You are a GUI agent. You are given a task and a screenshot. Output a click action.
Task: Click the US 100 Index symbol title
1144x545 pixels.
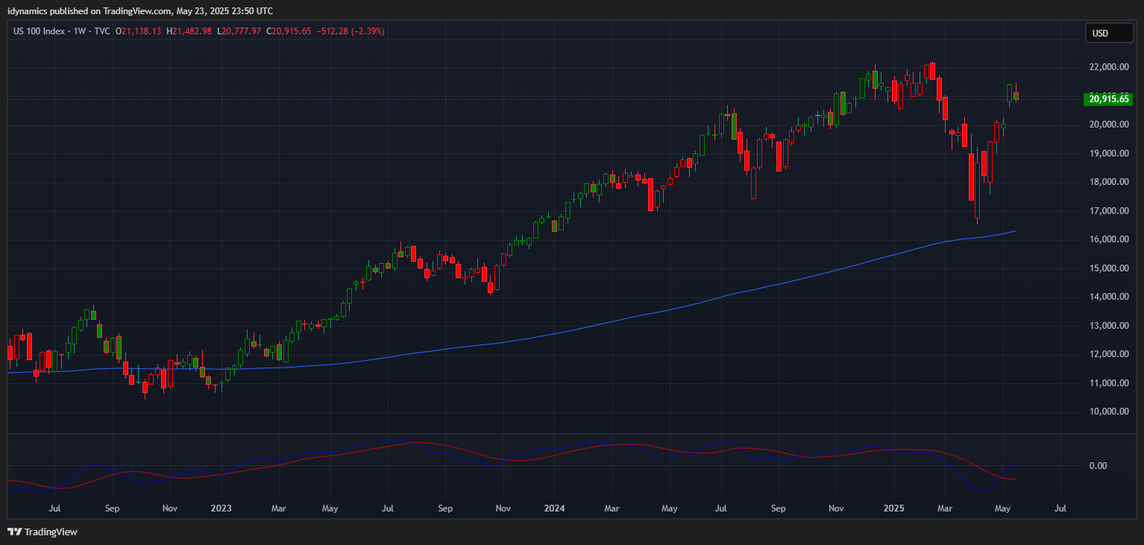[40, 31]
